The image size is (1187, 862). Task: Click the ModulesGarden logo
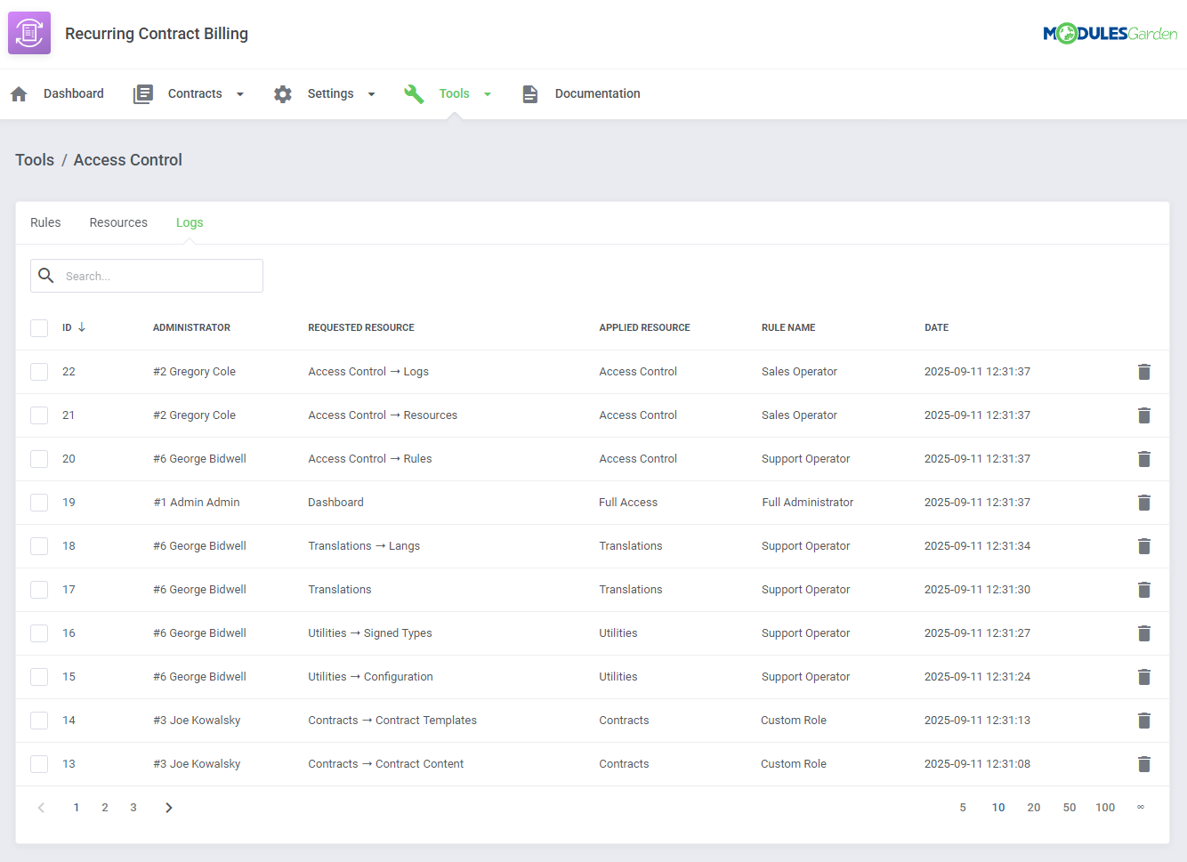[x=1110, y=34]
